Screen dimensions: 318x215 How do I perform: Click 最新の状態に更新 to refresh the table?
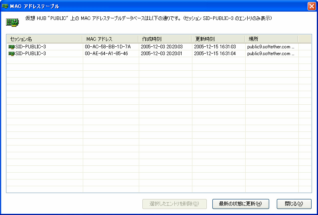[x=240, y=204]
